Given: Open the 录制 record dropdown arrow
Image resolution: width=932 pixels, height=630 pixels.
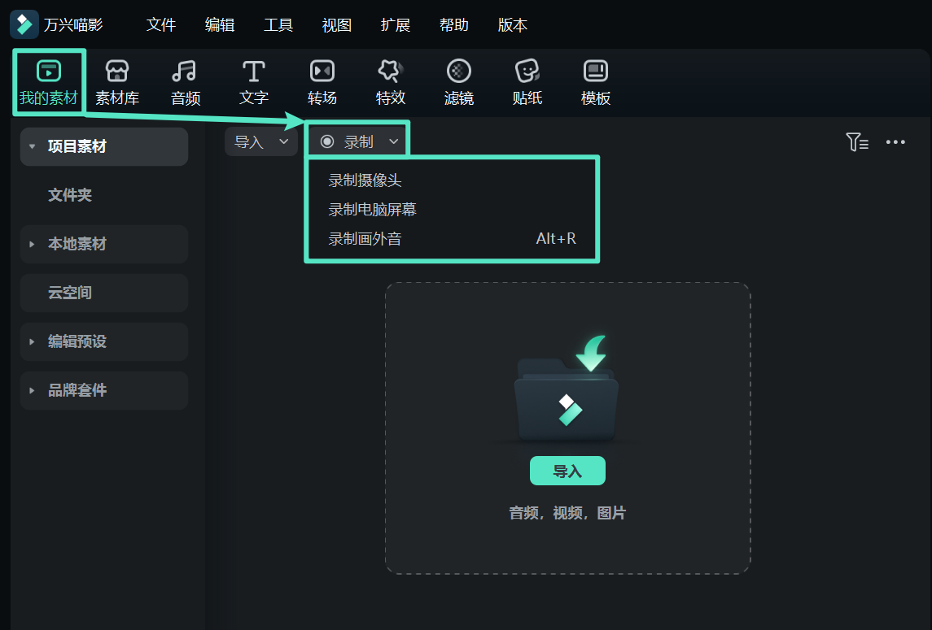Looking at the screenshot, I should tap(394, 140).
